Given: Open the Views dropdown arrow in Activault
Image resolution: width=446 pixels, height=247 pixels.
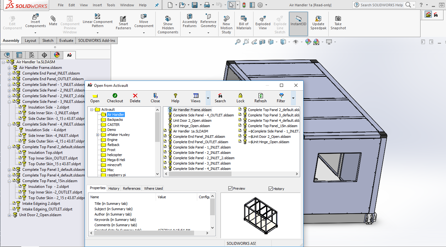Looking at the screenshot, I should tap(208, 98).
